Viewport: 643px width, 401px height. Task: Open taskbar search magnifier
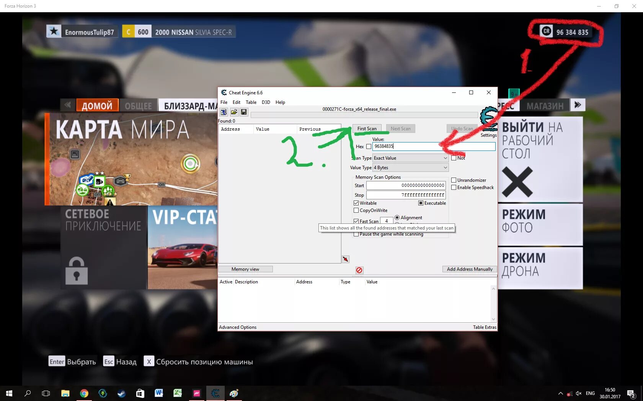(x=28, y=393)
